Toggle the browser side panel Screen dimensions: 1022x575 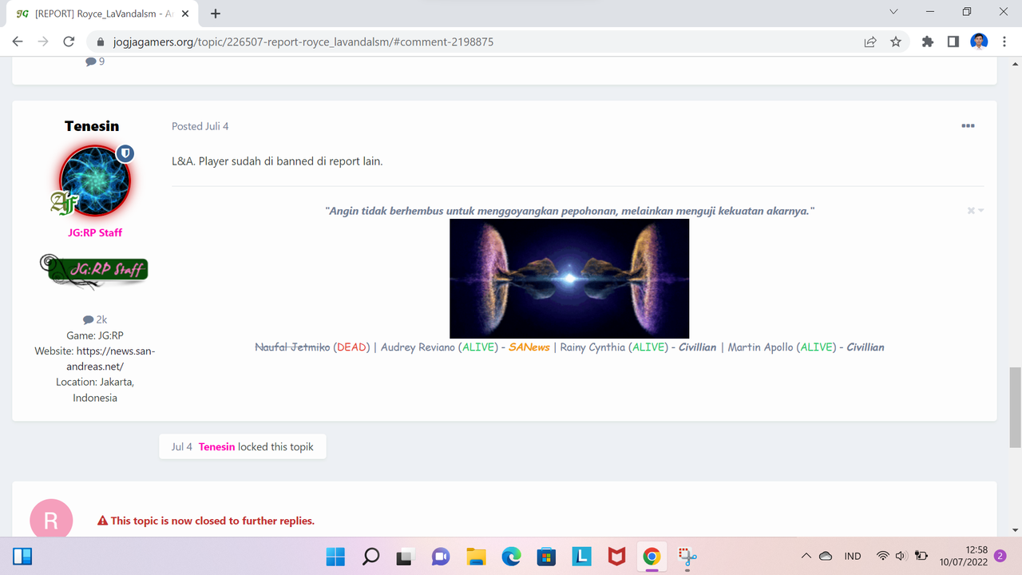click(953, 42)
